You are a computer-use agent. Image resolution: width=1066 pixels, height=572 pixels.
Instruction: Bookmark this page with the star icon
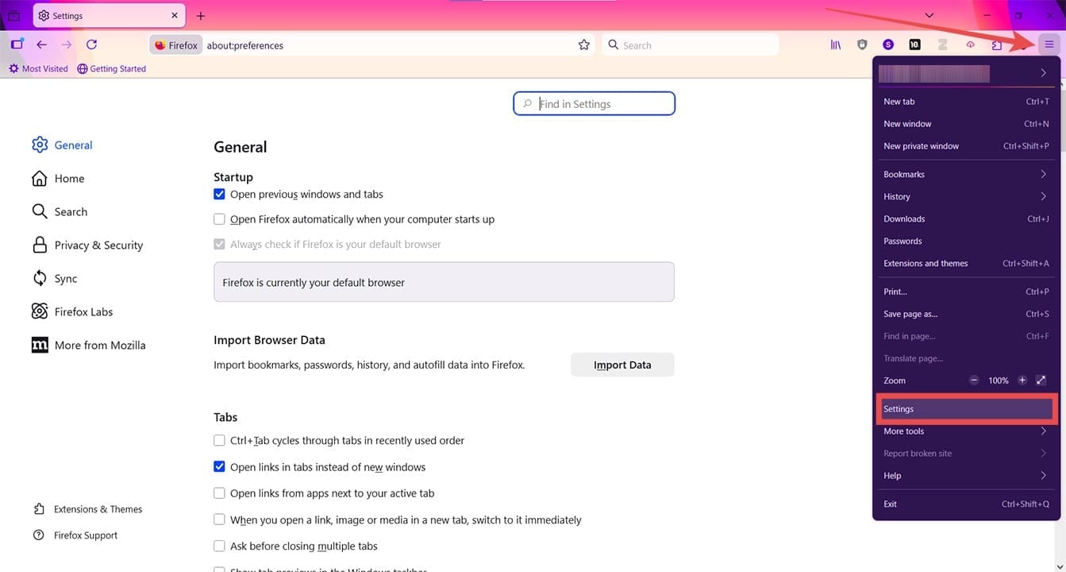(584, 45)
